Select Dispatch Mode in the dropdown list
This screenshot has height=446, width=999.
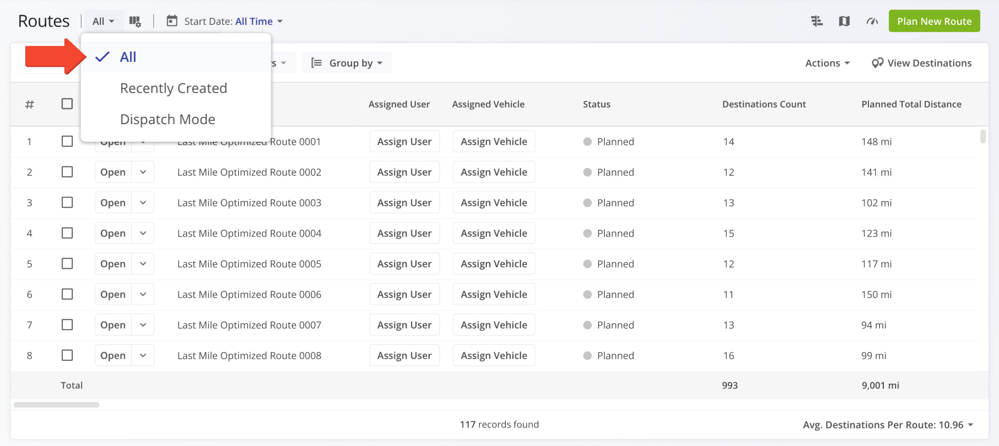[167, 119]
